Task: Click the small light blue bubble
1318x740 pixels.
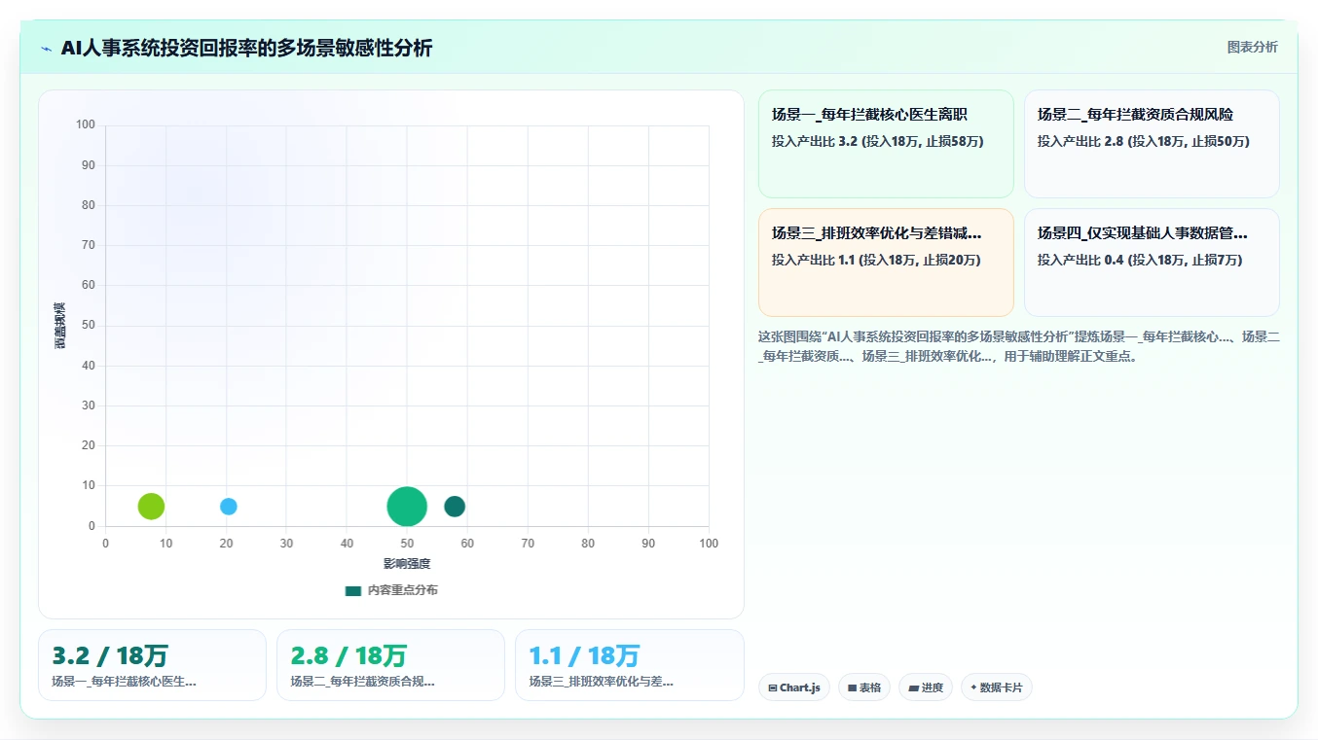Action: click(x=229, y=506)
